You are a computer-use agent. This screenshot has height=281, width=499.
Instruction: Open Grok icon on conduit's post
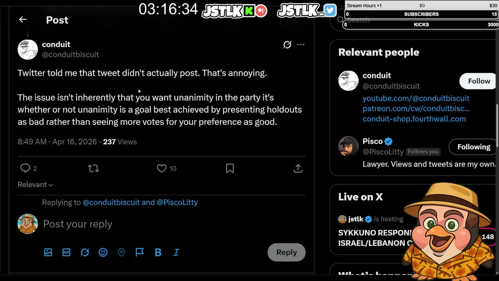click(287, 44)
